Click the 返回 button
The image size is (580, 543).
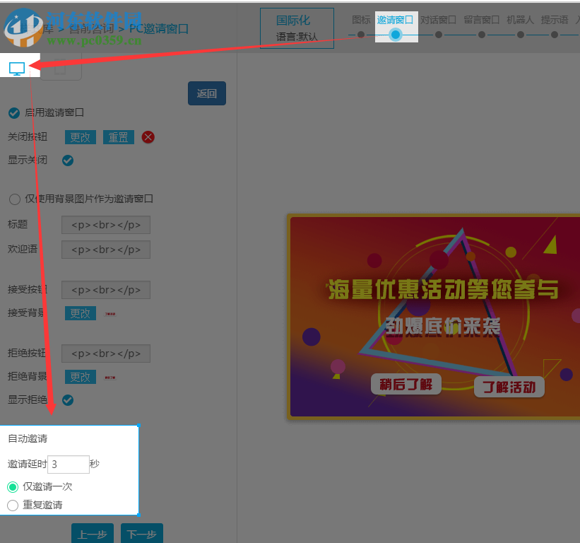pyautogui.click(x=206, y=93)
